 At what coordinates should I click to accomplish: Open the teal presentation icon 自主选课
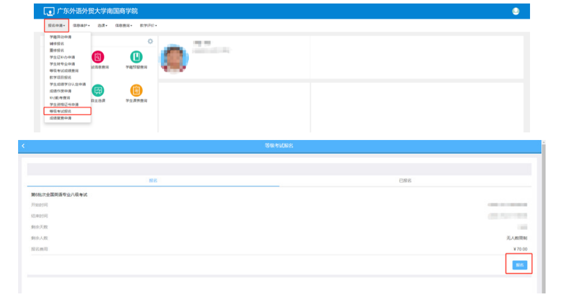pyautogui.click(x=97, y=90)
